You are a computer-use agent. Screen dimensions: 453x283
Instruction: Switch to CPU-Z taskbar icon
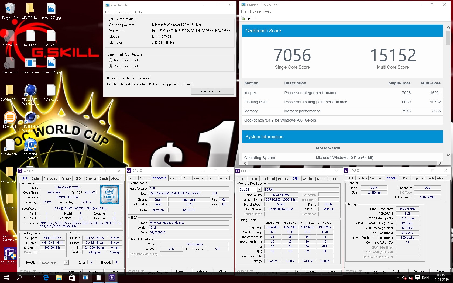[x=112, y=277]
